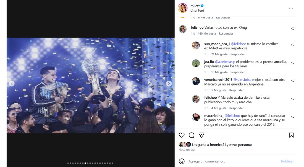Focus the 'Agrega un comentario' field
Viewport: 304px width, 167px height.
tap(228, 161)
